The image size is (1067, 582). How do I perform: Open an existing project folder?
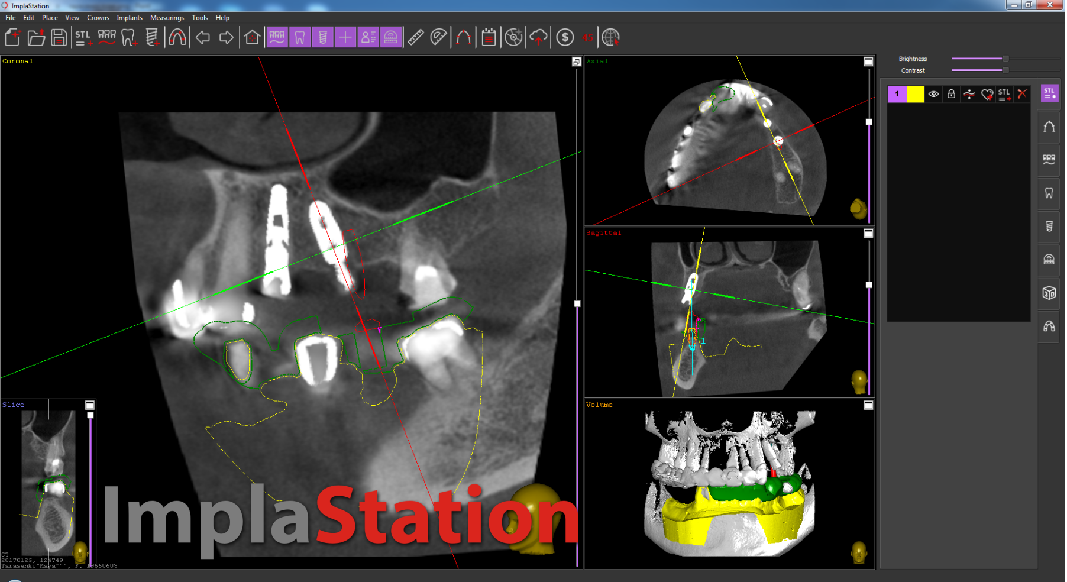(x=36, y=38)
